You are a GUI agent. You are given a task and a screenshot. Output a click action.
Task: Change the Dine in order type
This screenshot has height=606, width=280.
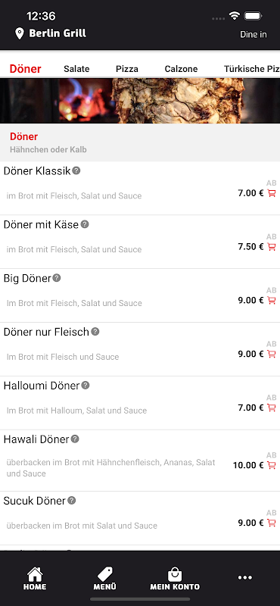pos(254,34)
